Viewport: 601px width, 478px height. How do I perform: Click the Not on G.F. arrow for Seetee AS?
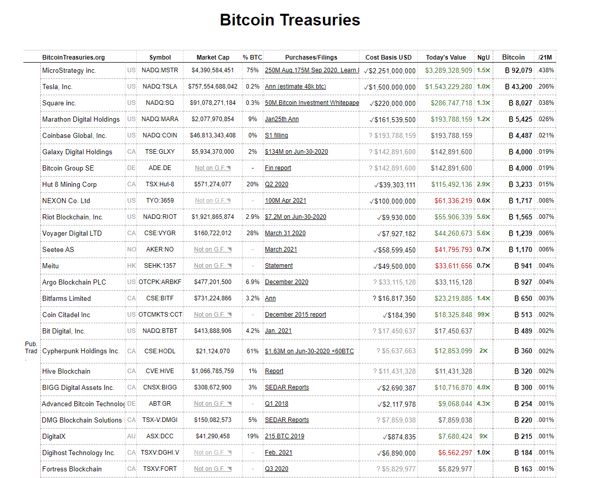tap(229, 249)
